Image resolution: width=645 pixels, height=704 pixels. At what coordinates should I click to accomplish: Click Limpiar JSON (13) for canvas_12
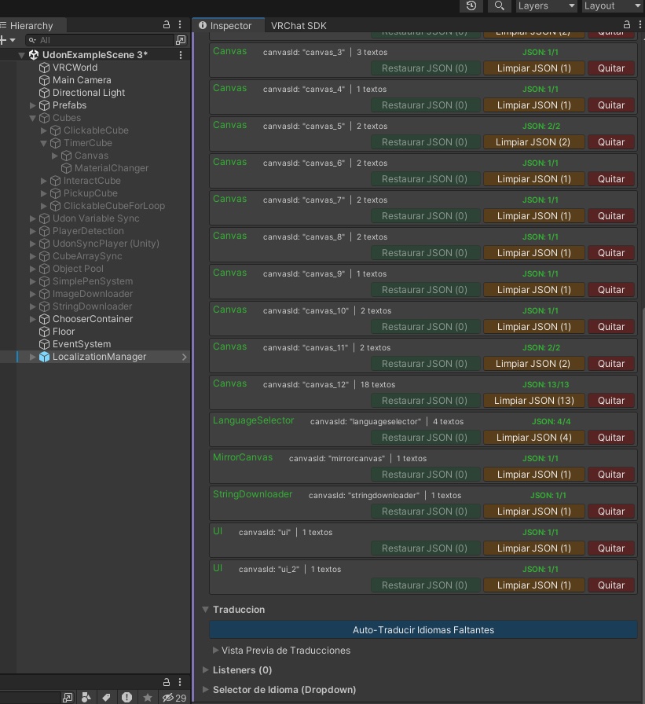pos(533,401)
